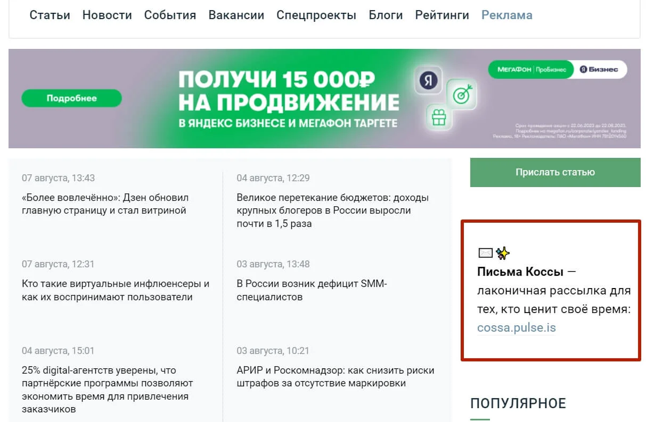
Task: Click the target icon tile in banner
Action: pos(461,95)
